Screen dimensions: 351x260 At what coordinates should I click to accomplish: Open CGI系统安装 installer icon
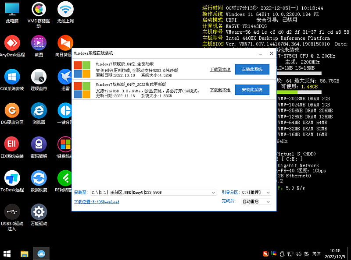pos(12,77)
